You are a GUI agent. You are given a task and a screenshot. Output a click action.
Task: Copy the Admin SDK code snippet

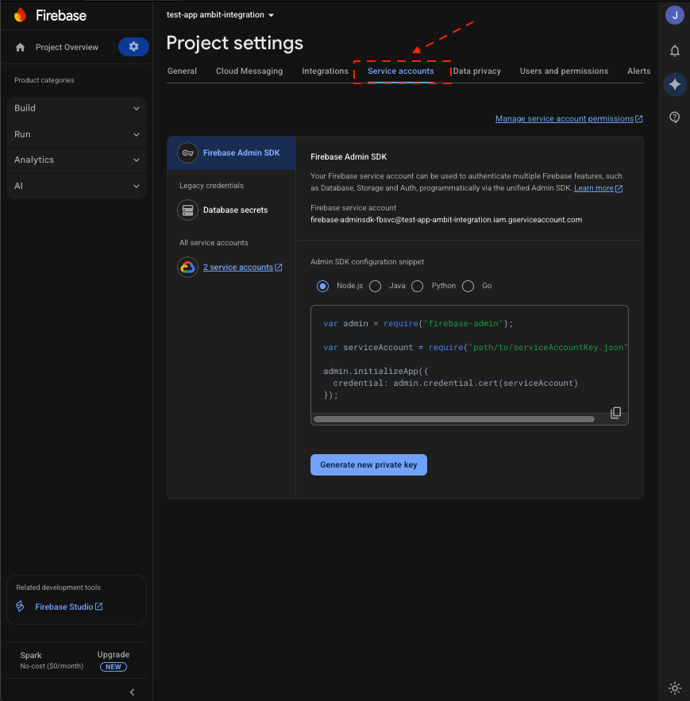point(616,412)
